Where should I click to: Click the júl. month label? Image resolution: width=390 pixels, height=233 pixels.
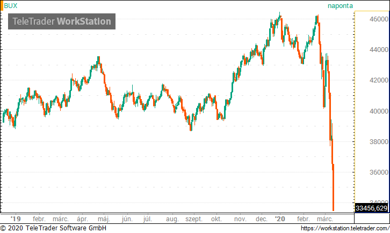point(148,219)
